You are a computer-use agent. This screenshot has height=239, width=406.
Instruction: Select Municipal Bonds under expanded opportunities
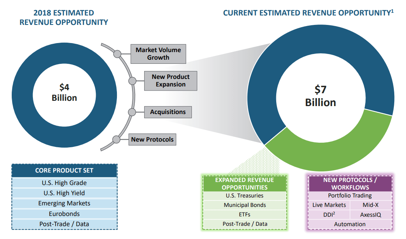[x=244, y=205]
